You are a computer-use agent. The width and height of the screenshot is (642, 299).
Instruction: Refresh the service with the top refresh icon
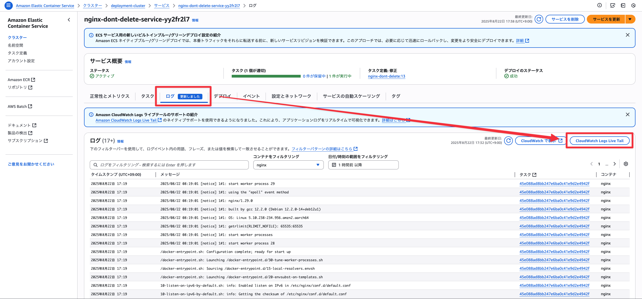tap(539, 19)
